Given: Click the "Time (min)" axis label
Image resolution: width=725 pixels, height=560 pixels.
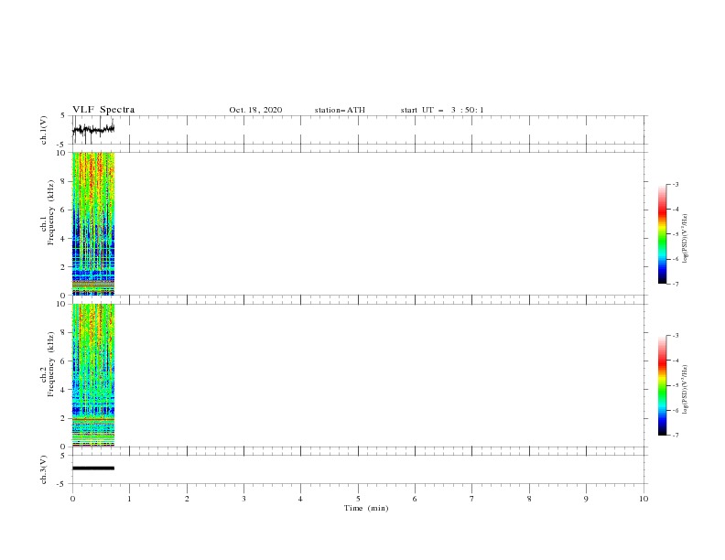Looking at the screenshot, I should pos(366,508).
